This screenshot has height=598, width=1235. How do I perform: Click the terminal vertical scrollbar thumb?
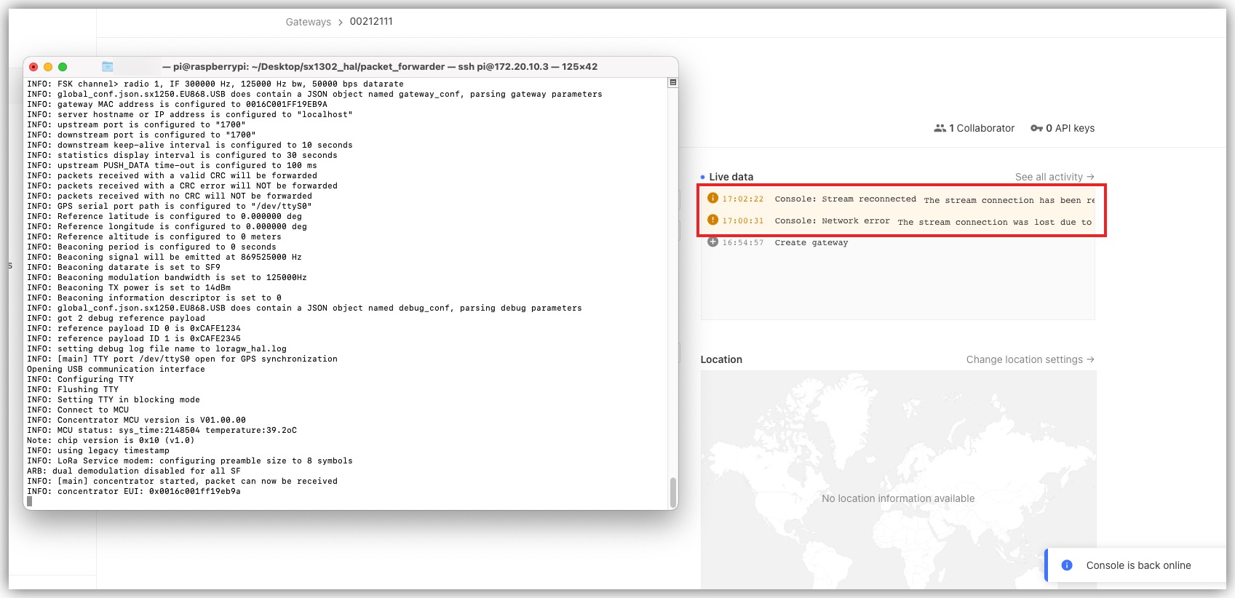(x=673, y=492)
